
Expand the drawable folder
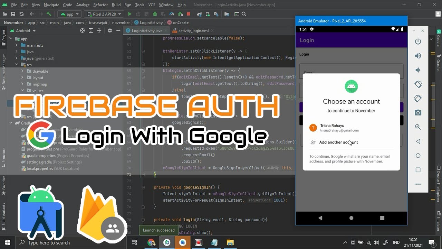pos(22,71)
